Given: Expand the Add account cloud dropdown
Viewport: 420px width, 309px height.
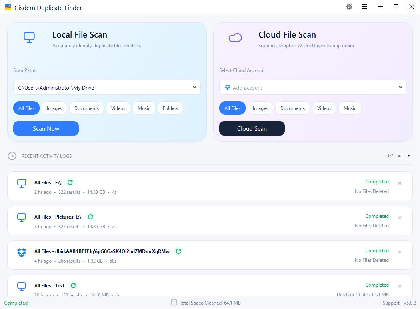Looking at the screenshot, I should coord(400,87).
